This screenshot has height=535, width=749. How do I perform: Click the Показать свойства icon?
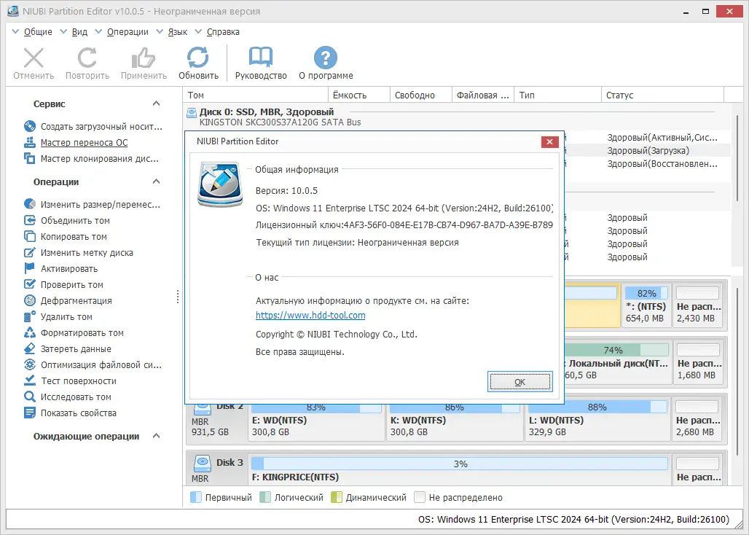coord(30,413)
